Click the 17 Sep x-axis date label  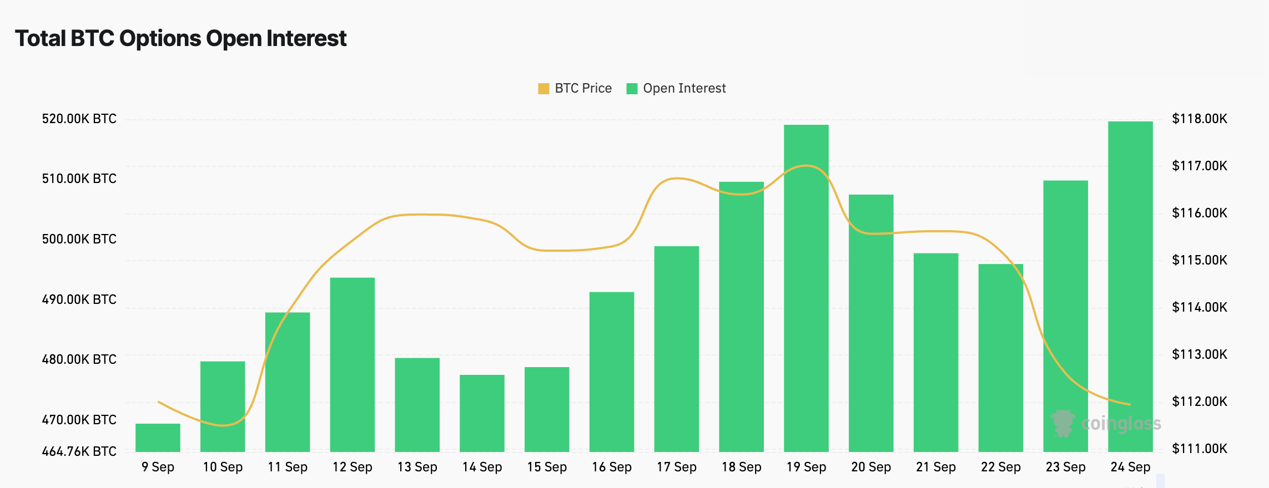(x=676, y=467)
